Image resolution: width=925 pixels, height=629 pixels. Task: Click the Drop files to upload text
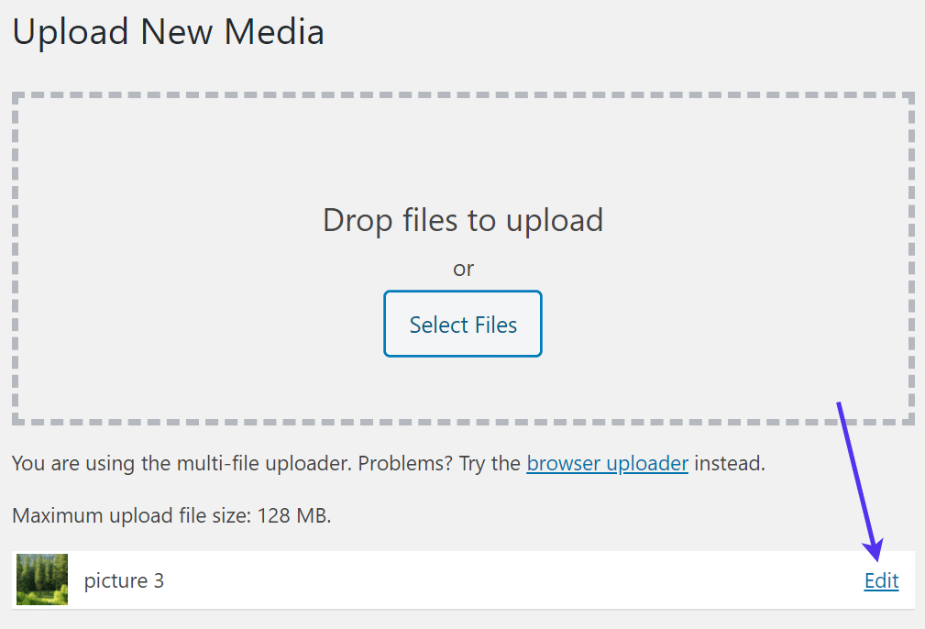tap(463, 220)
